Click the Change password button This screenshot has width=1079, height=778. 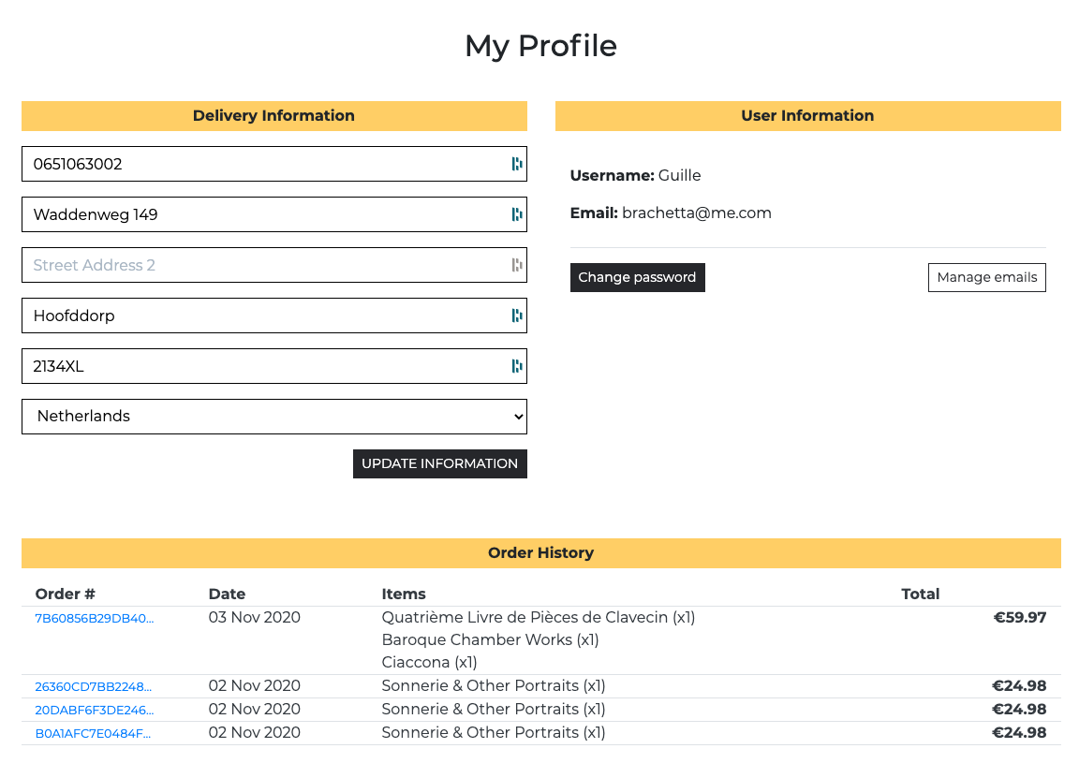[637, 277]
